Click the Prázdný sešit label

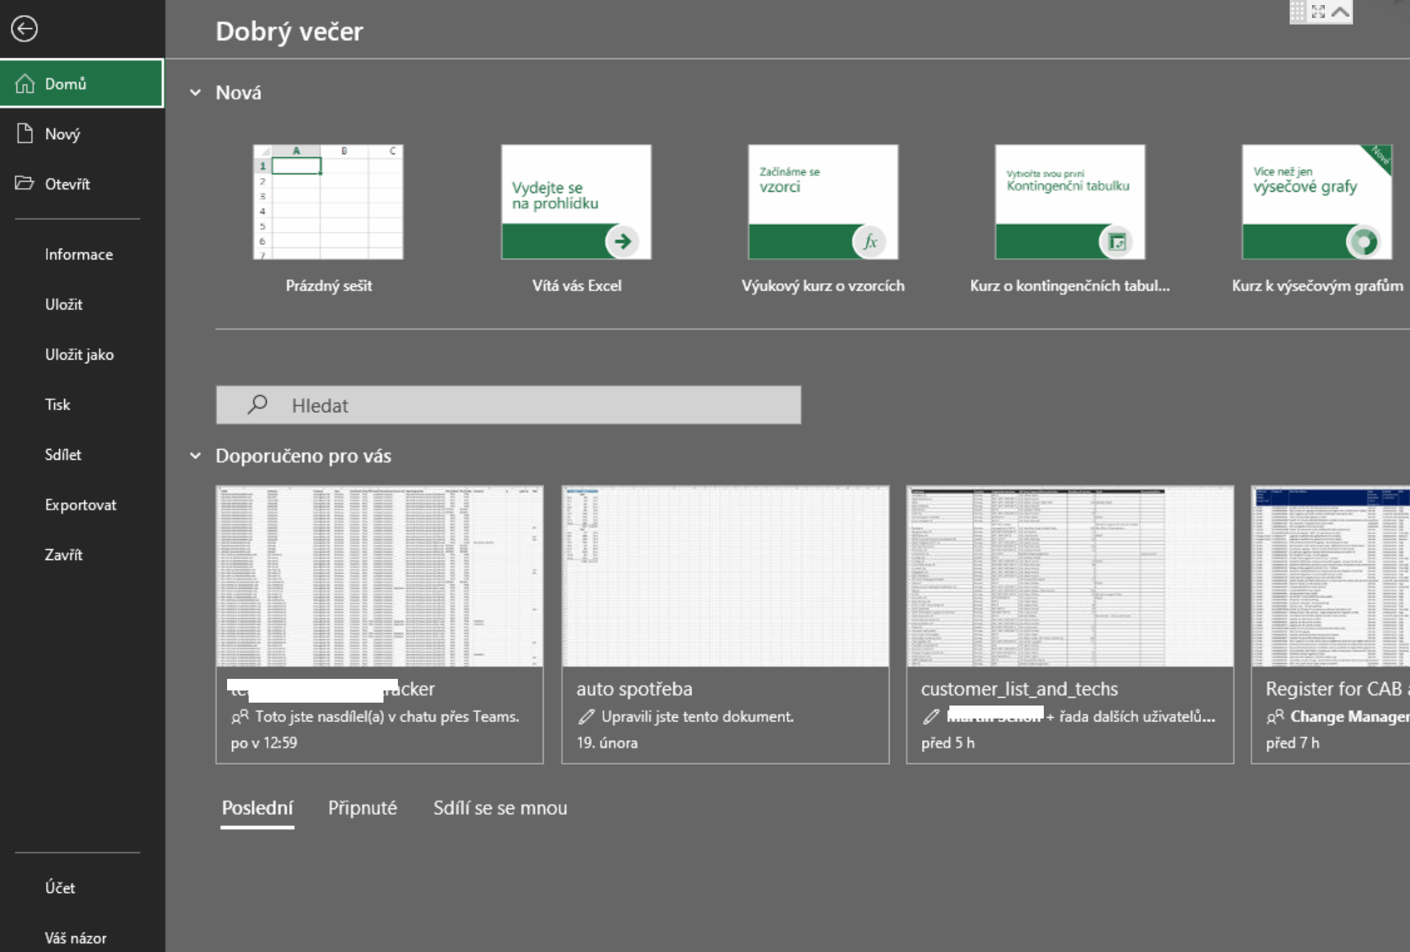[329, 286]
